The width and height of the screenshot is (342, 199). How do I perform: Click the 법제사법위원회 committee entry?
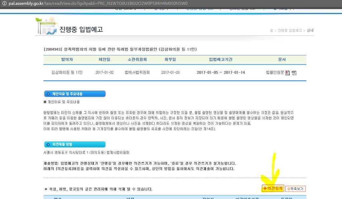(138, 72)
